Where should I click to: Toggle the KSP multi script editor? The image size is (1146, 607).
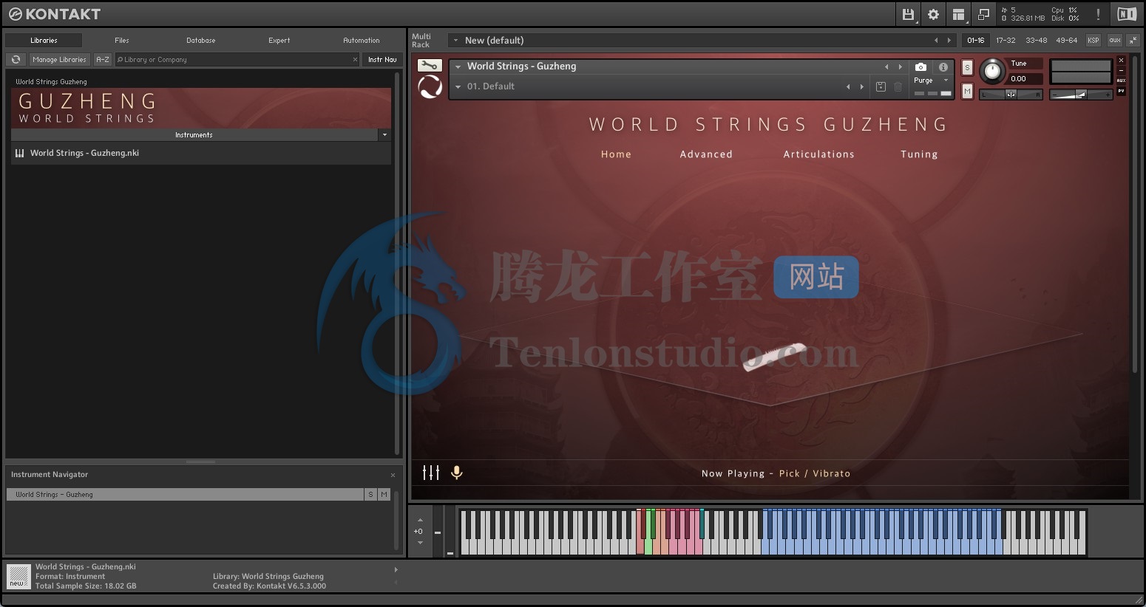click(x=1094, y=40)
